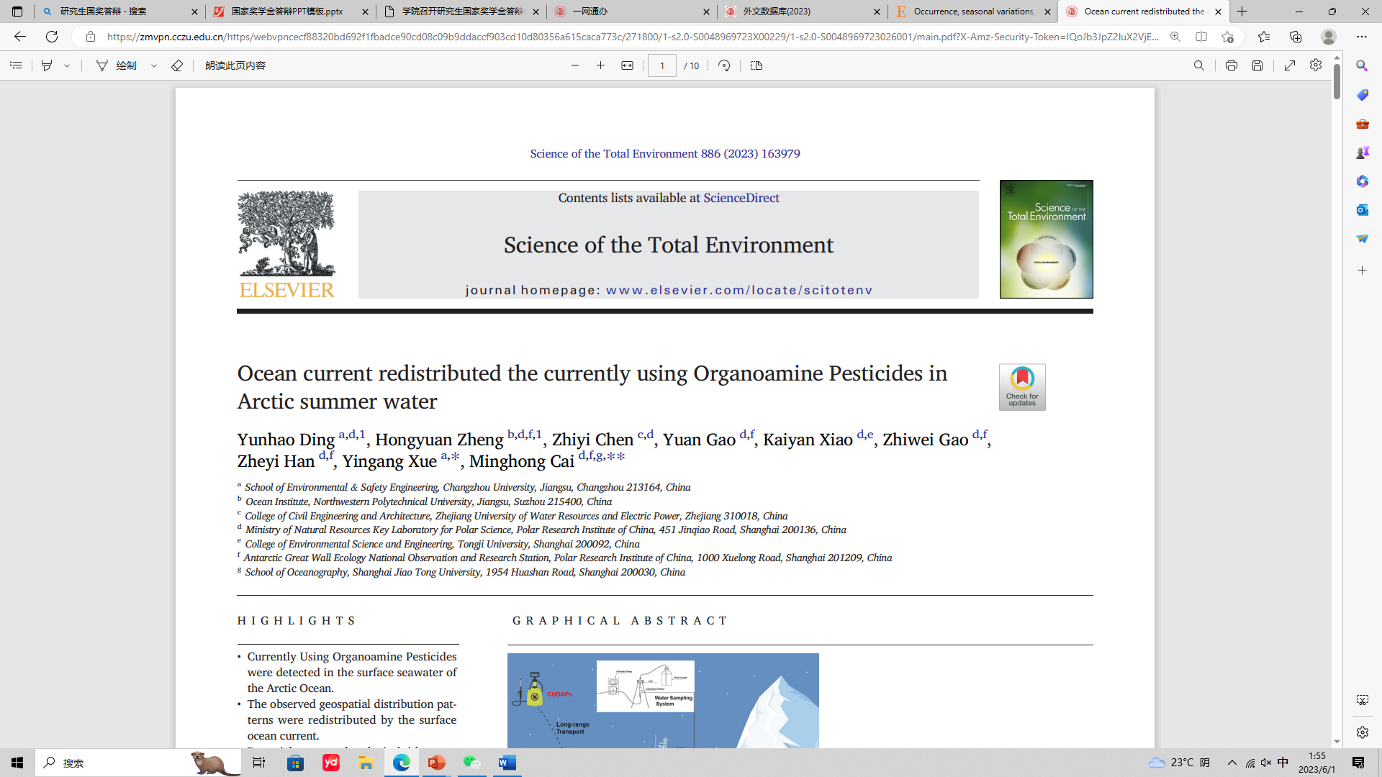
Task: Toggle fit to width view
Action: (627, 65)
